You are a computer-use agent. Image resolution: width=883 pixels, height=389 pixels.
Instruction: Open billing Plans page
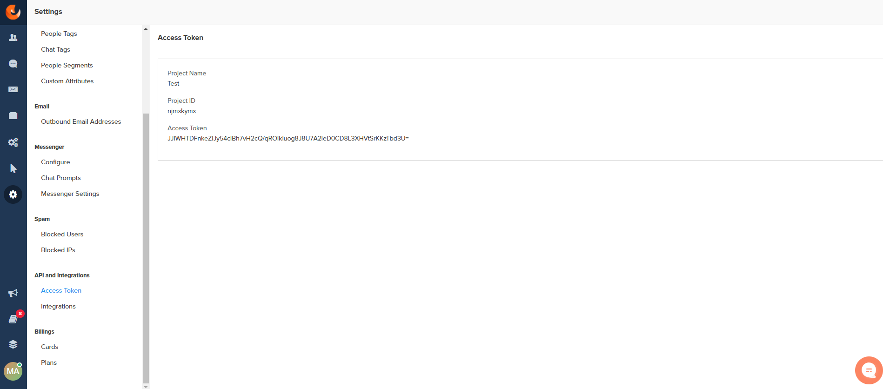49,362
